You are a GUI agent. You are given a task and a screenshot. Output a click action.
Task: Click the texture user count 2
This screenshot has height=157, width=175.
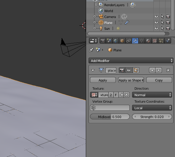click(x=111, y=95)
